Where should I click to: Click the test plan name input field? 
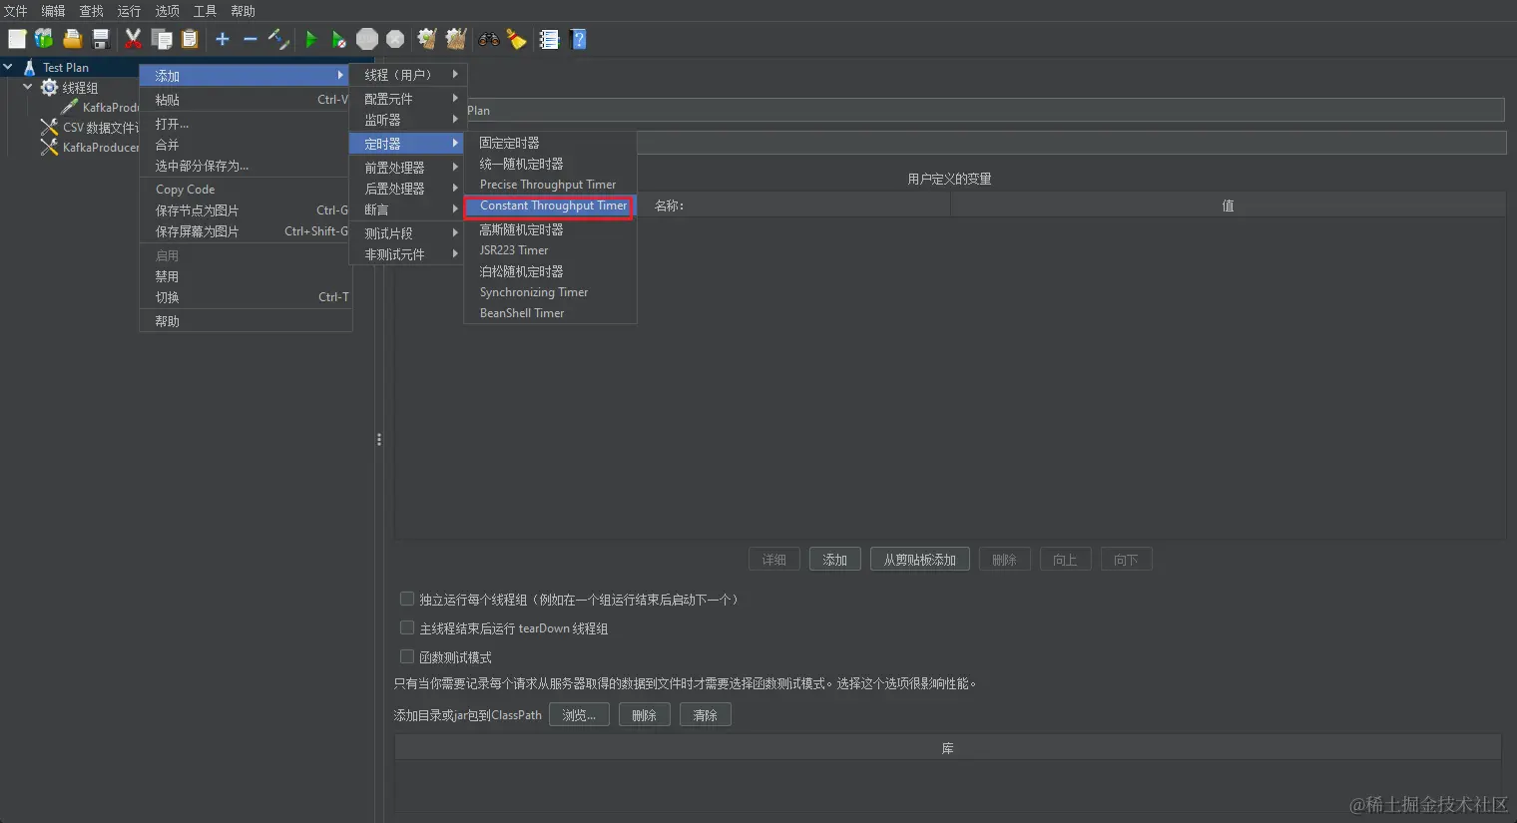[x=985, y=111]
